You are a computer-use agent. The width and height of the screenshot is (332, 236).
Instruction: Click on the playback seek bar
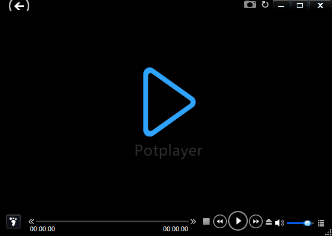tap(112, 222)
